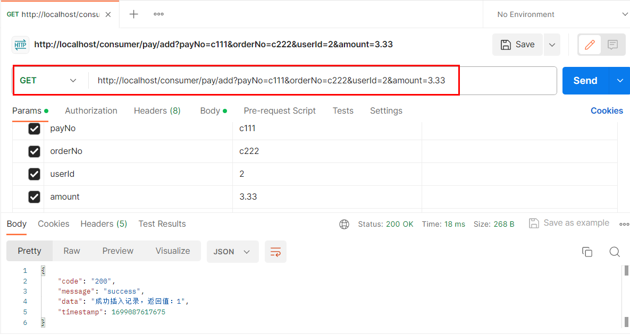This screenshot has height=335, width=630.
Task: Click the Save as example icon
Action: tap(534, 223)
